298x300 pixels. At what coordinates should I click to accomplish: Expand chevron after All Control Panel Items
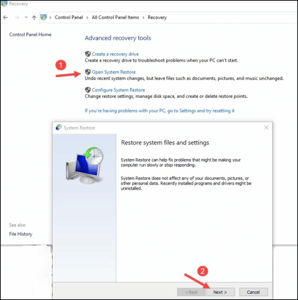pos(143,17)
